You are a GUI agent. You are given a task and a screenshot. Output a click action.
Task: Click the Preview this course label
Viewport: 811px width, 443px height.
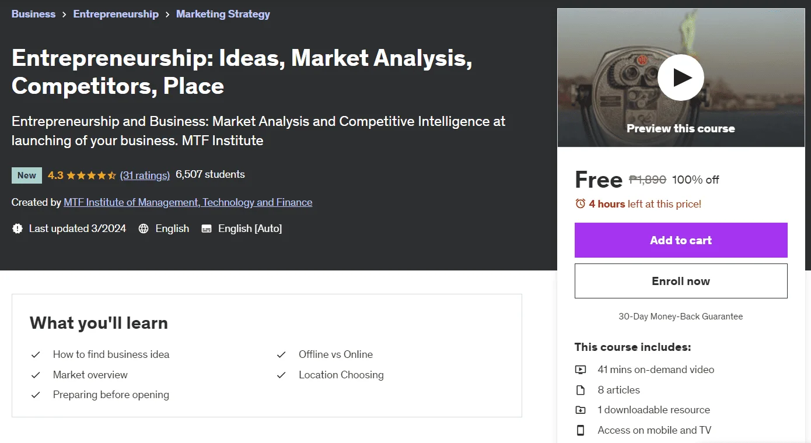(681, 128)
